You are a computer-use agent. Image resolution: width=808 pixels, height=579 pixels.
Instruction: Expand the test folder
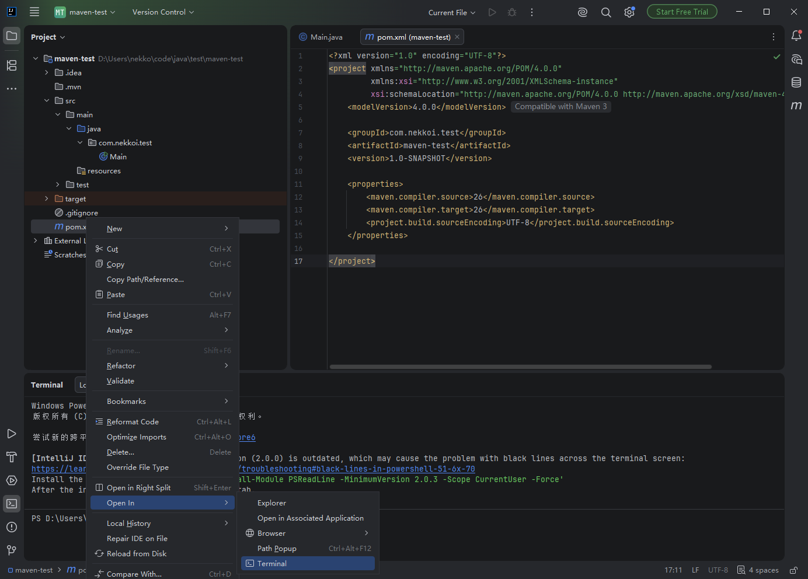[58, 184]
